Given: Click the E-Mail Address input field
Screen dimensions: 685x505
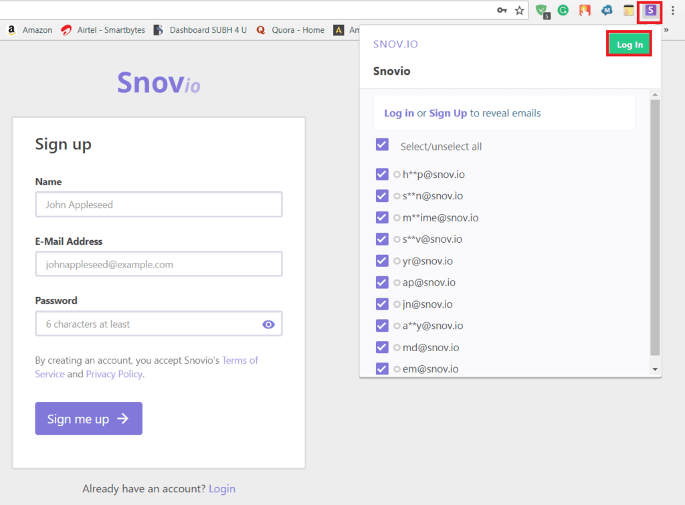Looking at the screenshot, I should [159, 264].
